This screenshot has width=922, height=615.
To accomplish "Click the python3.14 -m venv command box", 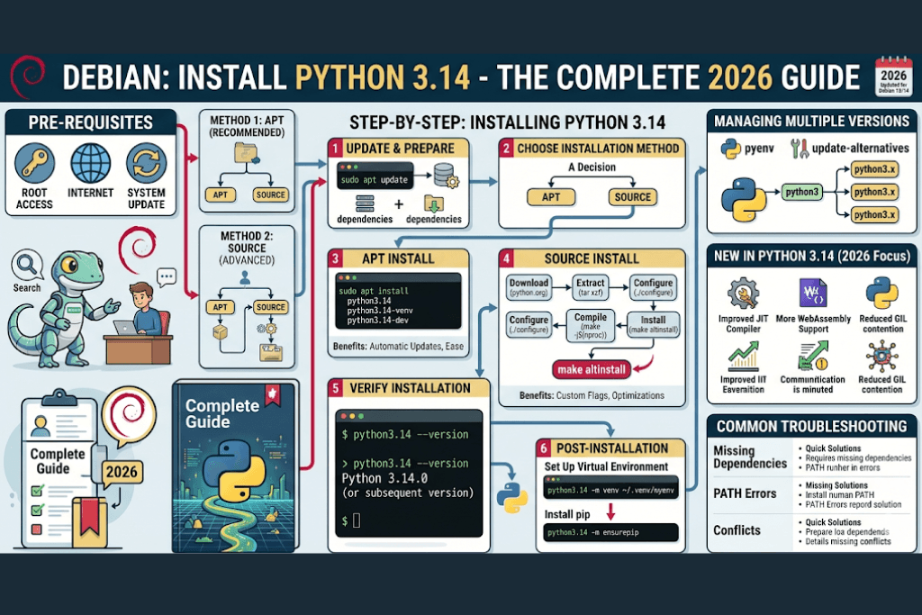I will click(x=610, y=488).
